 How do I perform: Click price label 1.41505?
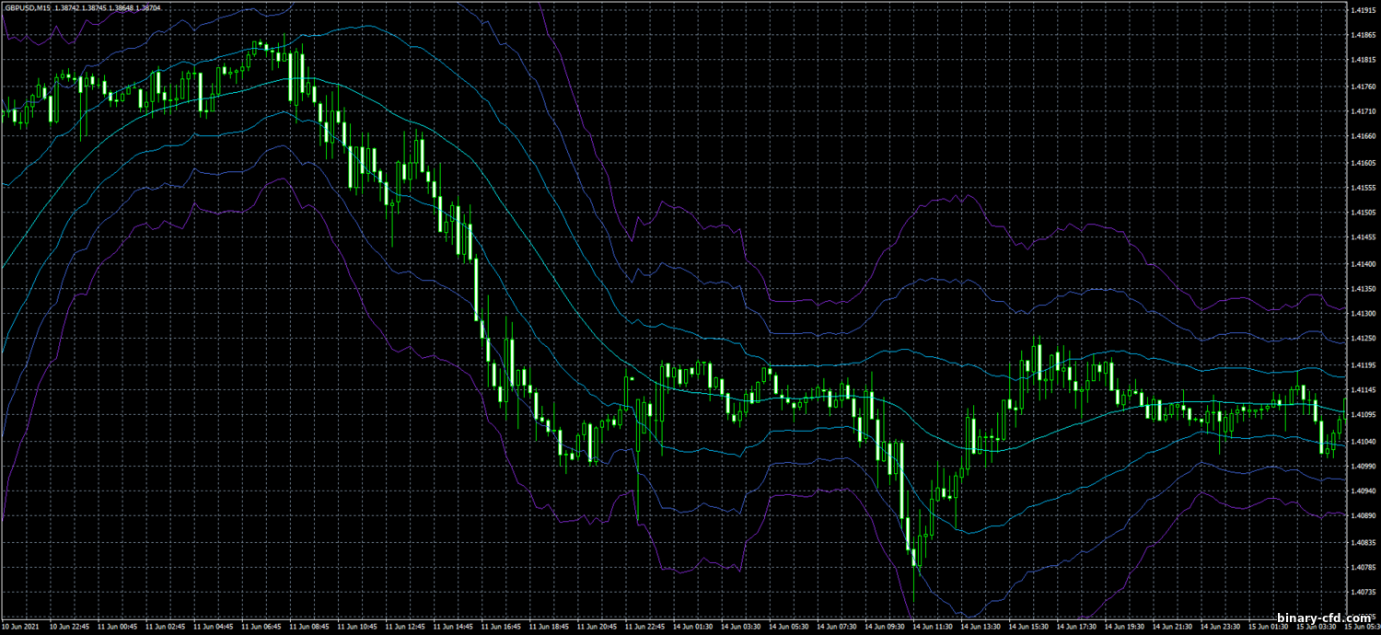[1364, 213]
